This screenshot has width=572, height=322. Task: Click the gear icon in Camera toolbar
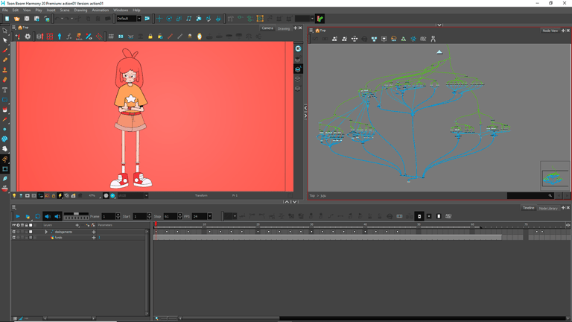pyautogui.click(x=28, y=37)
